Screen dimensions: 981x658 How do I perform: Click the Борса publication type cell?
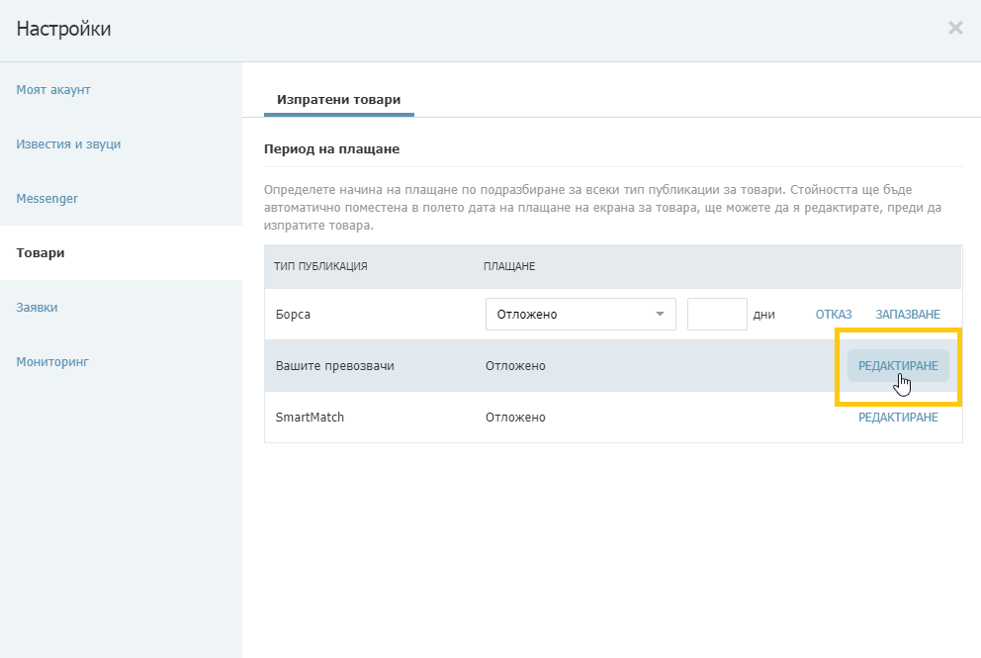pyautogui.click(x=293, y=315)
